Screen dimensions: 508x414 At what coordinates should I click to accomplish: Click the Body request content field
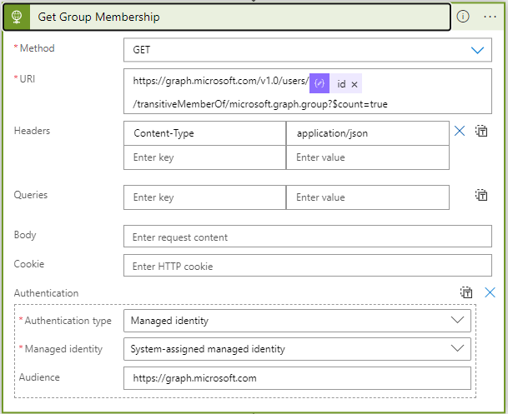point(307,237)
